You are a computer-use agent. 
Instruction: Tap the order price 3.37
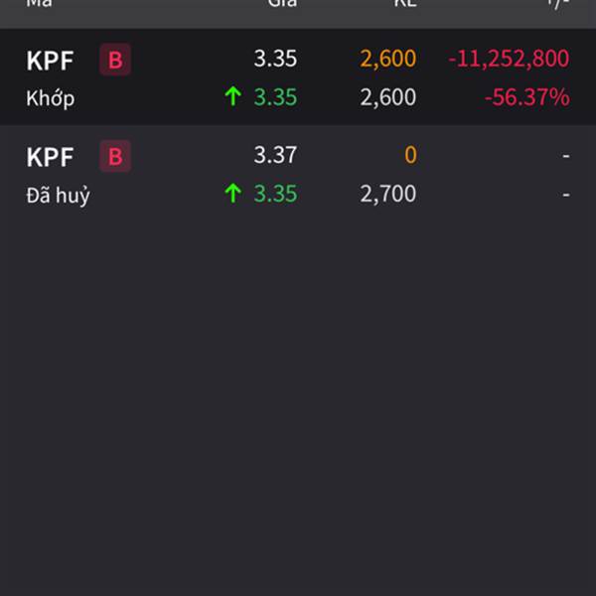pyautogui.click(x=275, y=155)
